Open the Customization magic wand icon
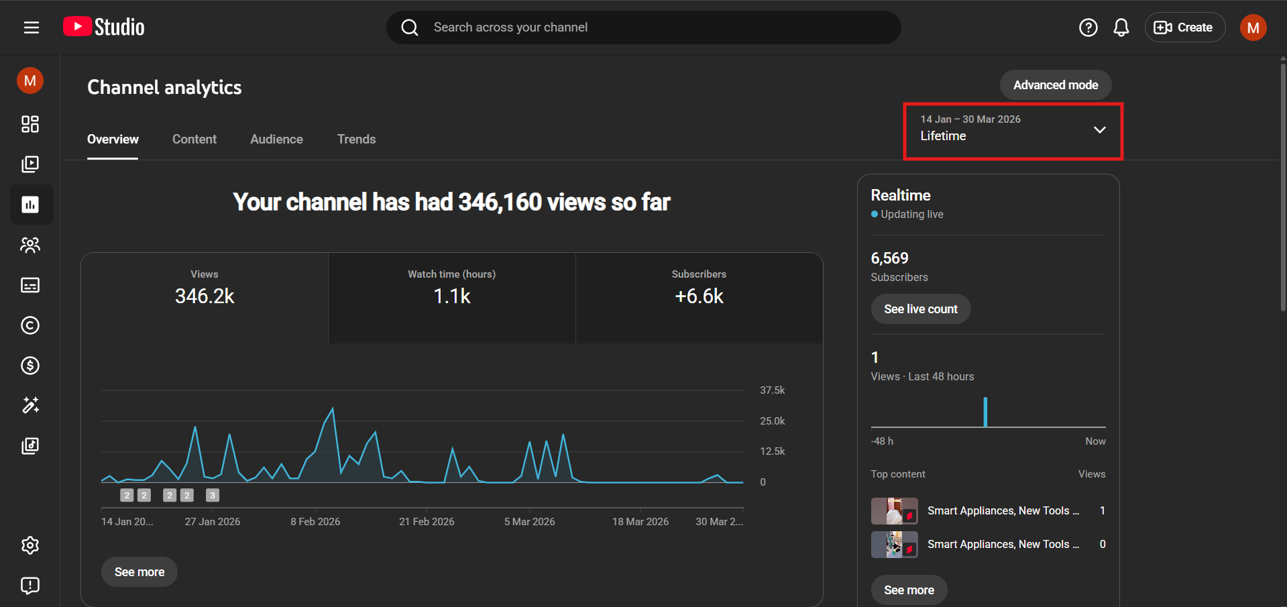 (30, 405)
